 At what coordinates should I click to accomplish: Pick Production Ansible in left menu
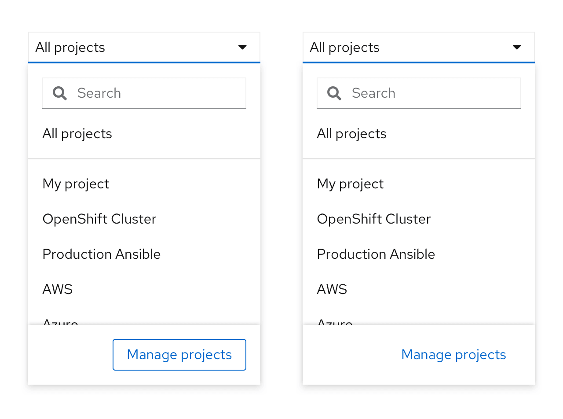coord(102,254)
